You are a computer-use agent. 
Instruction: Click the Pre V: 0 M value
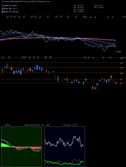tap(99, 8)
